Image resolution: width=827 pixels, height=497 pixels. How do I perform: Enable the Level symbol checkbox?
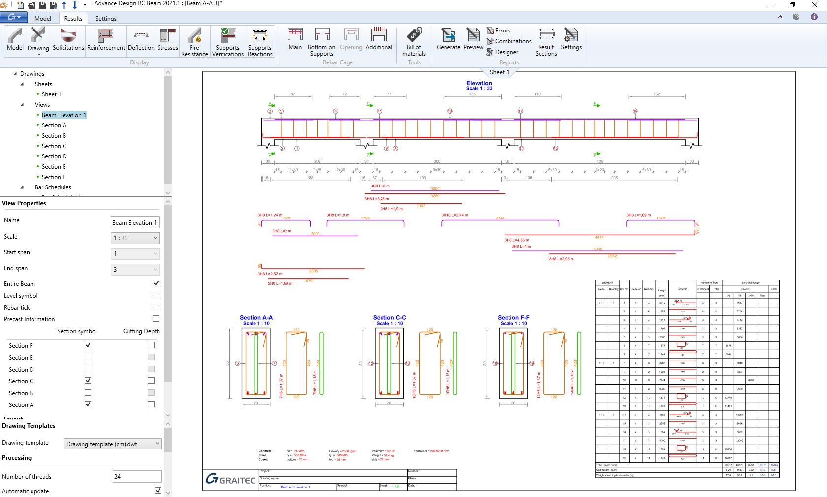[156, 295]
